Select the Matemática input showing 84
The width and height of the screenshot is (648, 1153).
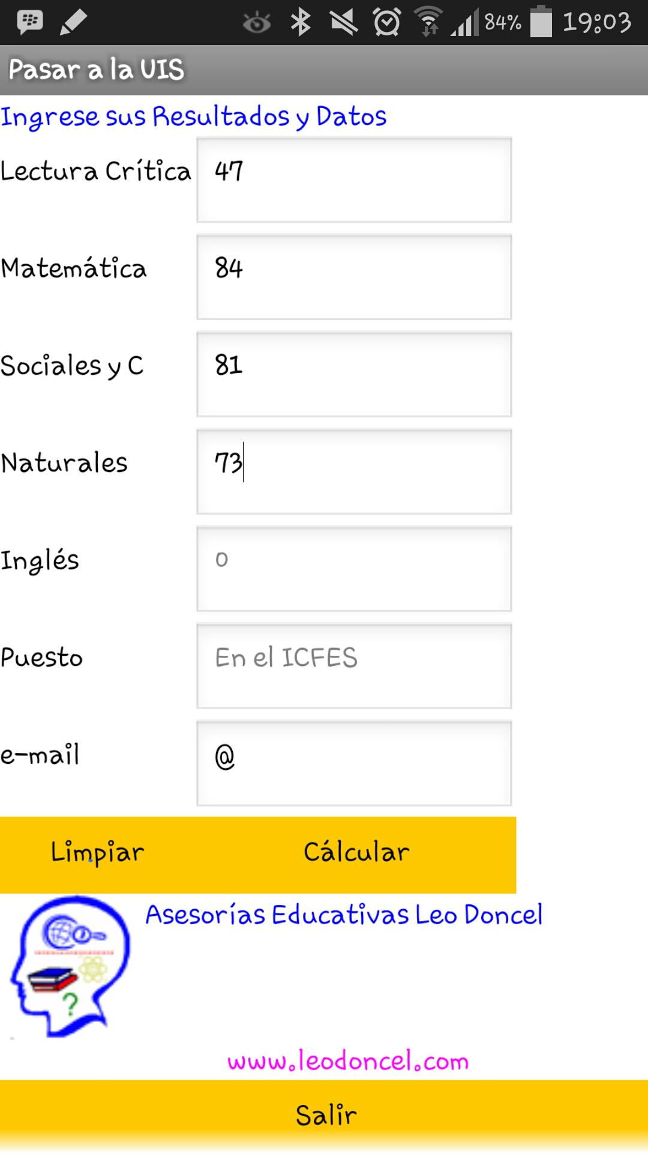354,277
